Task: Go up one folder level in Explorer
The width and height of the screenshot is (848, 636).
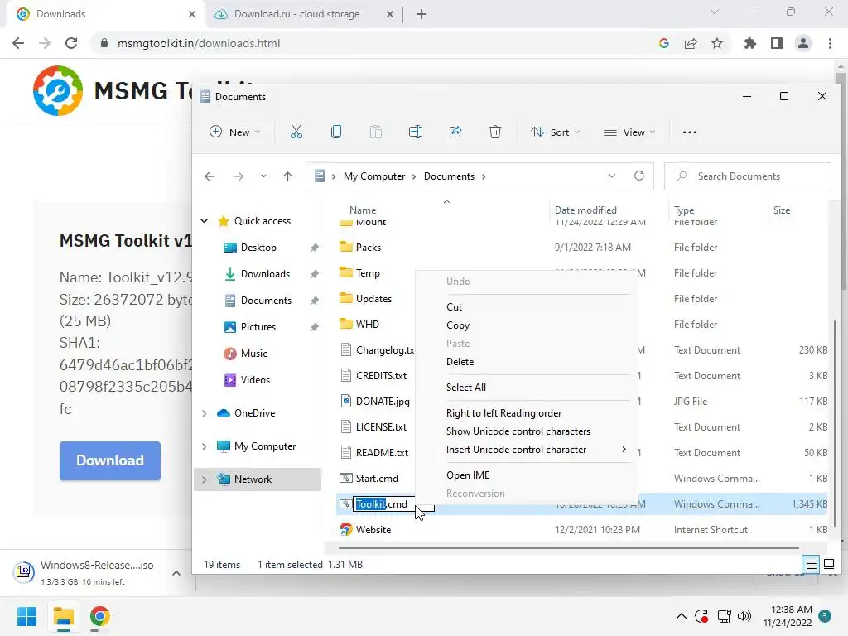Action: pyautogui.click(x=287, y=176)
